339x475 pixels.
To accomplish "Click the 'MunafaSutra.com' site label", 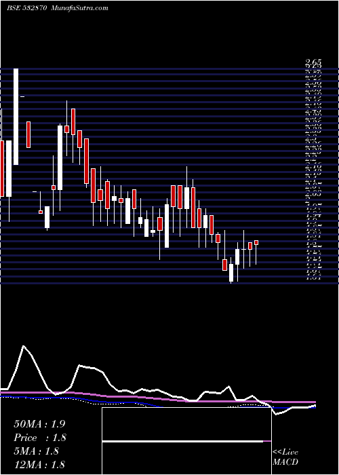I will point(80,8).
